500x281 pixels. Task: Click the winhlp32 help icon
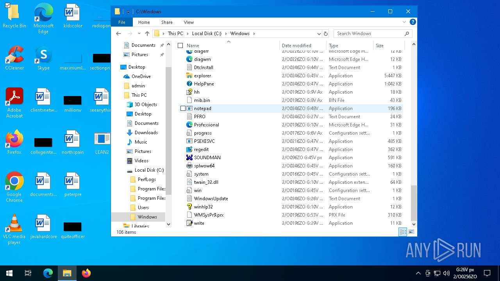pyautogui.click(x=189, y=207)
